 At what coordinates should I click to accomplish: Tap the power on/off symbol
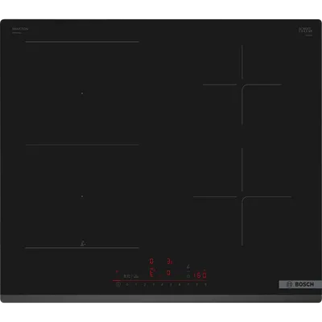(118, 284)
